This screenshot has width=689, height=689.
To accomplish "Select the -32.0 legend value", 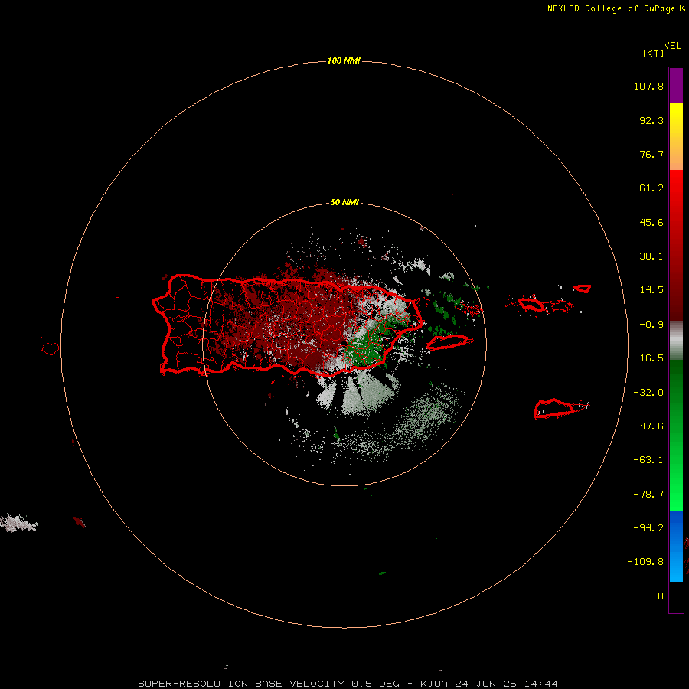I will (x=648, y=393).
